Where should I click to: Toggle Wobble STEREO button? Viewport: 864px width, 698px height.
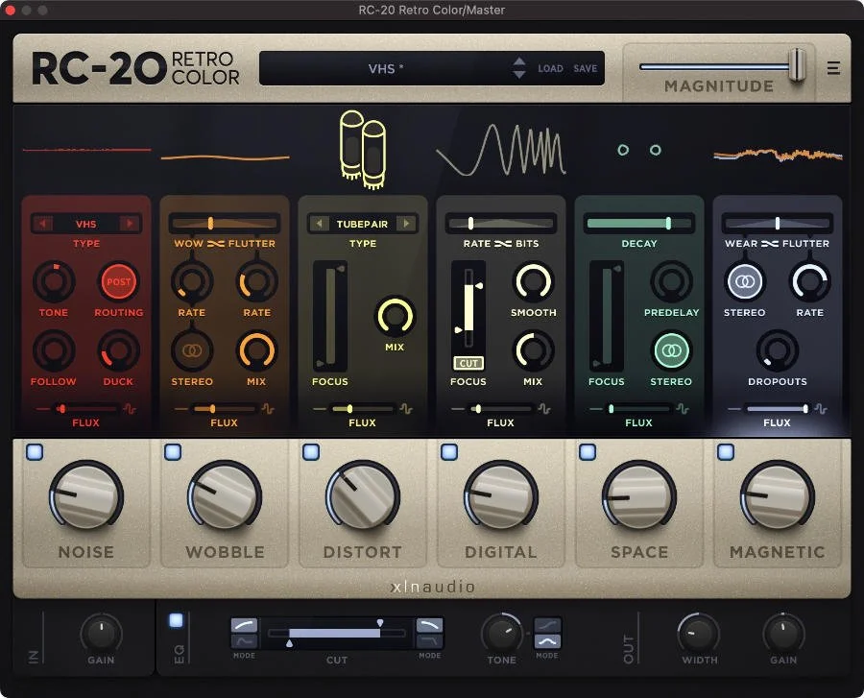[x=192, y=350]
